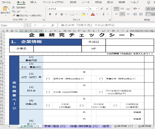Open the copy options dropdown arrow

click(x=26, y=11)
